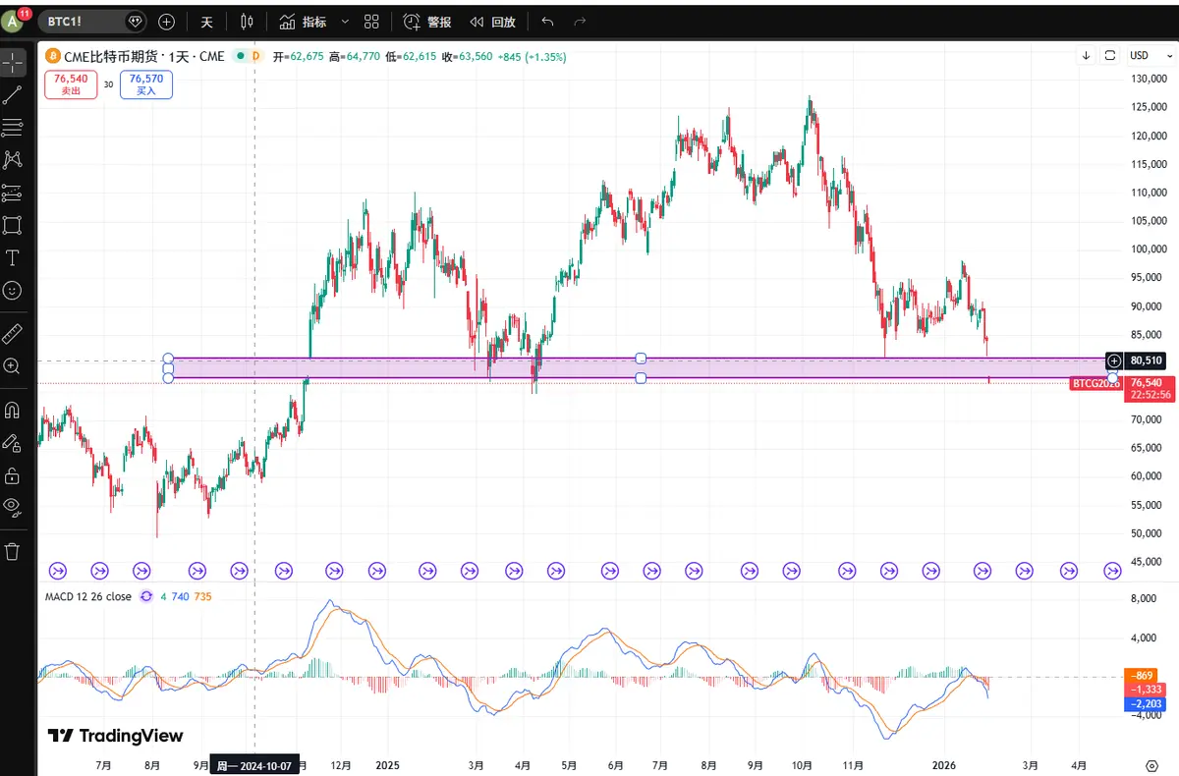Viewport: 1179px width, 776px height.
Task: Click the trash remove objects icon
Action: point(13,551)
